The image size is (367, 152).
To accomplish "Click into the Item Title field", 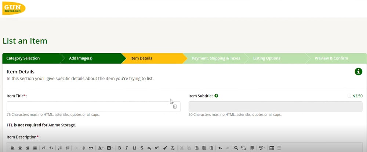I will point(88,106).
